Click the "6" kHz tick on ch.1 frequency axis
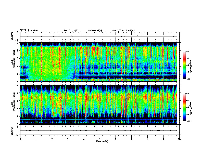Viewport: 202px width, 156px height. point(18,58)
